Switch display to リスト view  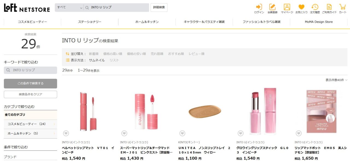point(114,60)
